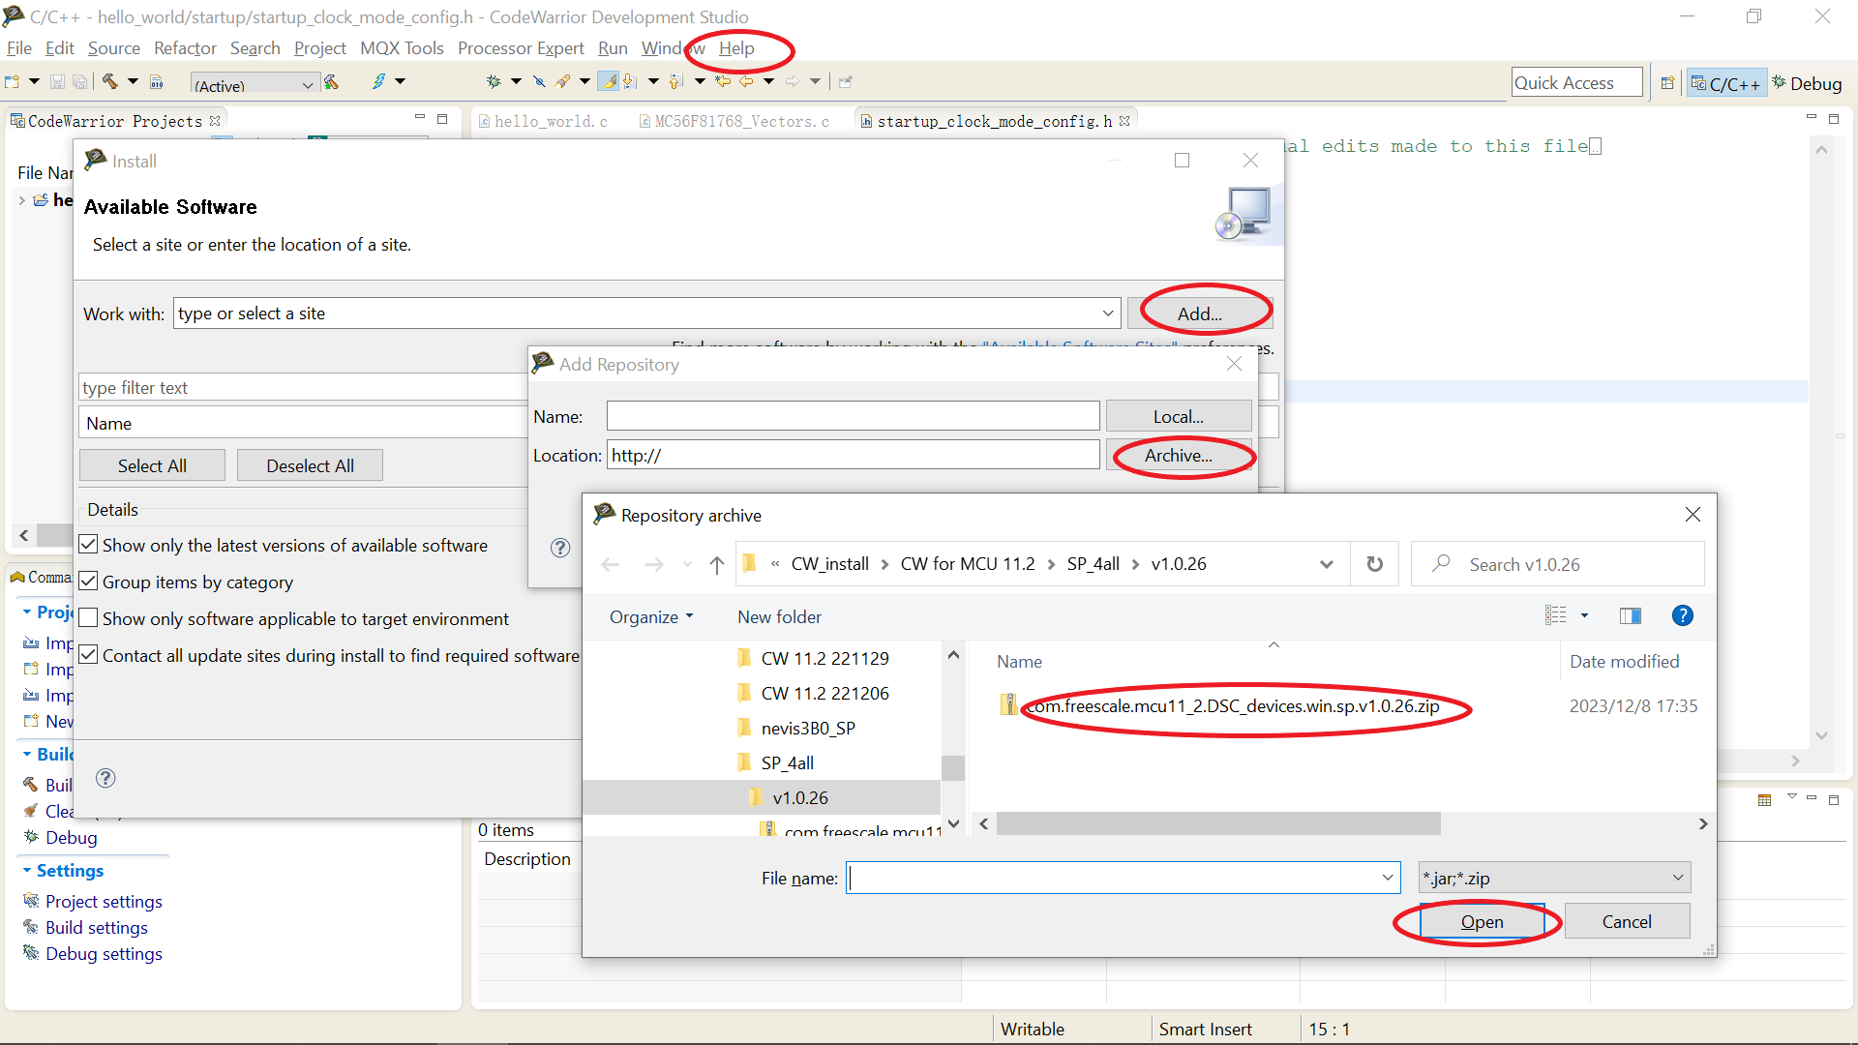Close the Add Repository dialog
The height and width of the screenshot is (1045, 1858).
[x=1234, y=364]
